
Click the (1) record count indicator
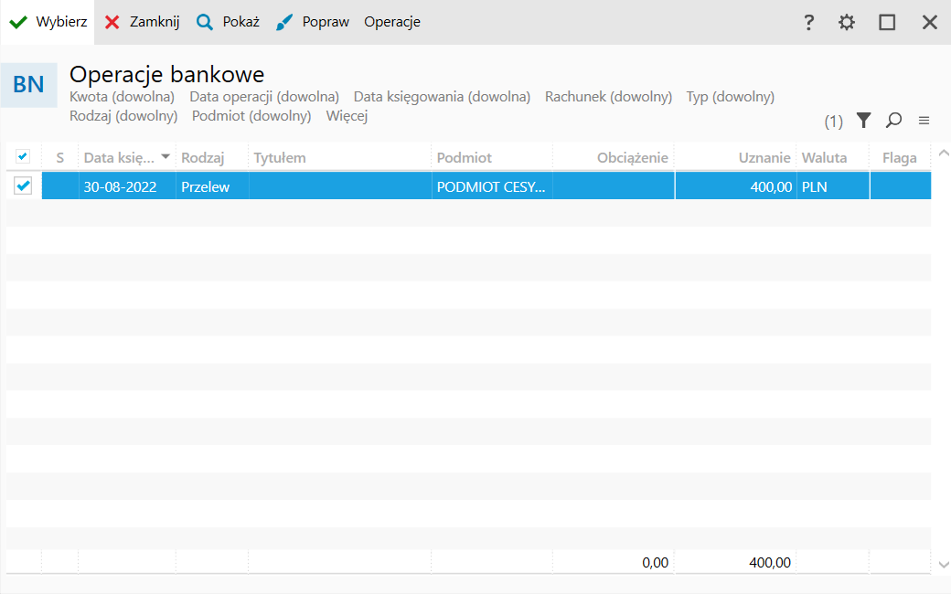(833, 122)
